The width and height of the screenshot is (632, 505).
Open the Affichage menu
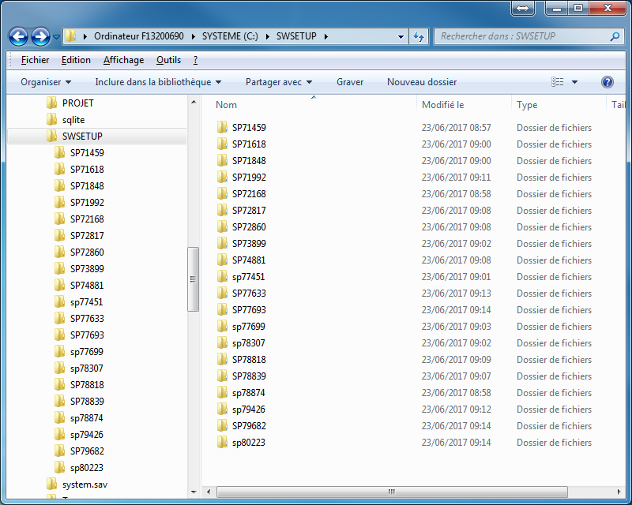123,60
